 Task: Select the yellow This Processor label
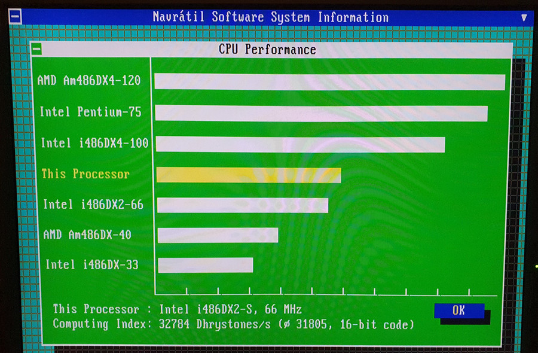point(85,174)
